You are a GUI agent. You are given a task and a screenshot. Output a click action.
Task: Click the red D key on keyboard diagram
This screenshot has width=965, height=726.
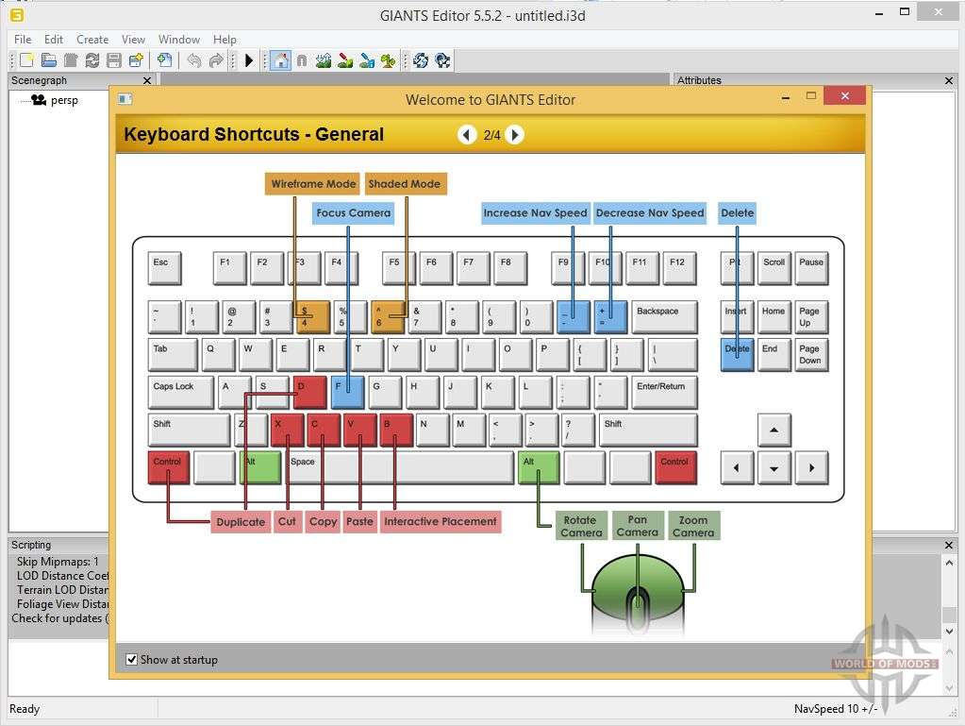(309, 392)
